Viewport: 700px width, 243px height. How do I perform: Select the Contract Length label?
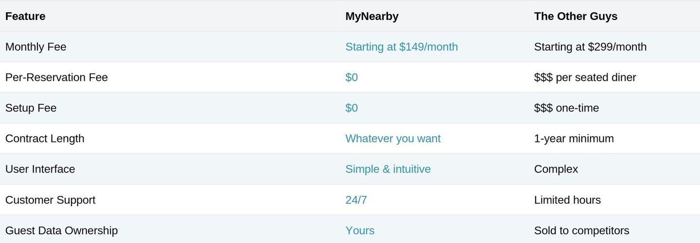tap(45, 139)
